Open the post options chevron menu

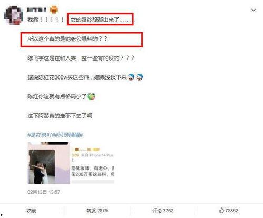[254, 10]
